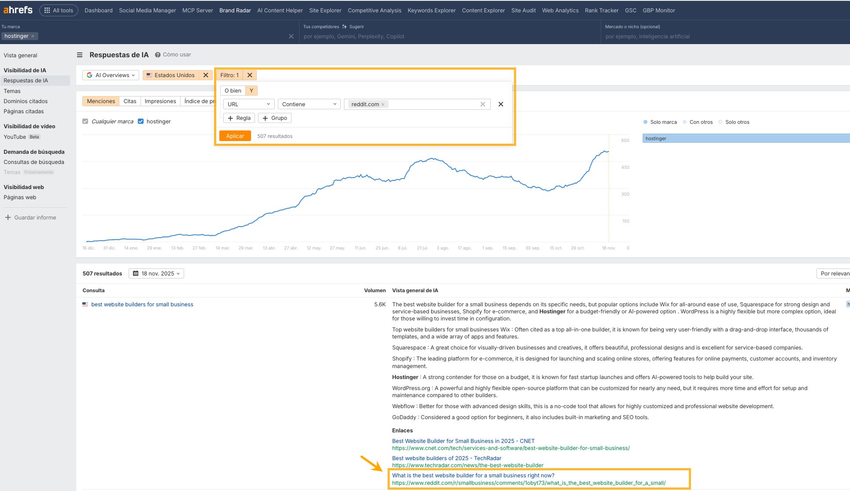
Task: Select the Con otros radio button
Action: click(x=685, y=122)
